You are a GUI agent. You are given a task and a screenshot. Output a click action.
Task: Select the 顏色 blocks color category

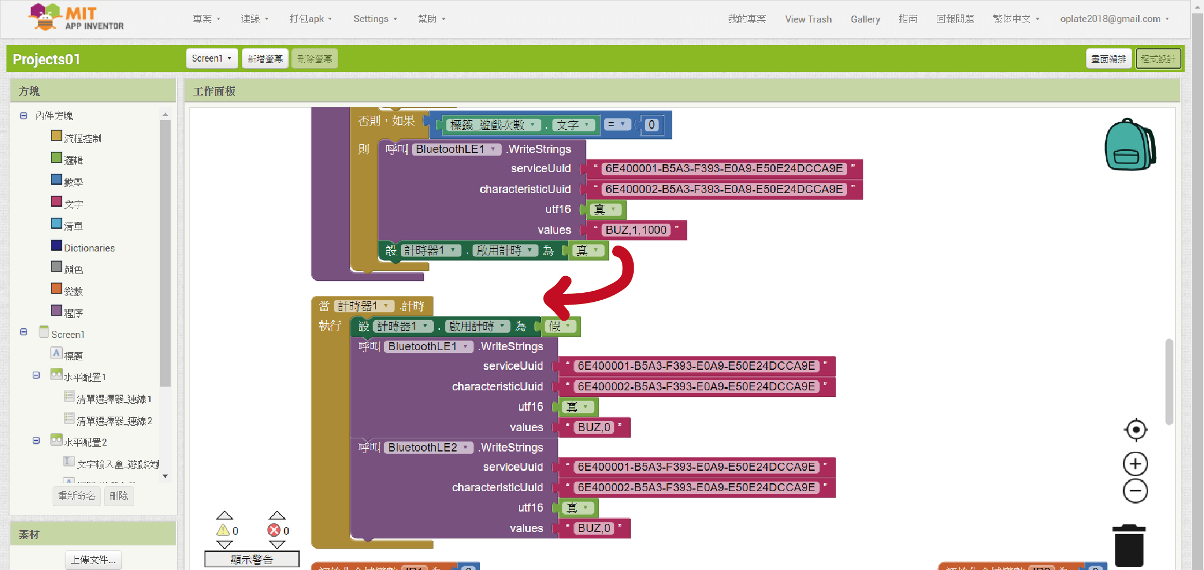point(73,269)
